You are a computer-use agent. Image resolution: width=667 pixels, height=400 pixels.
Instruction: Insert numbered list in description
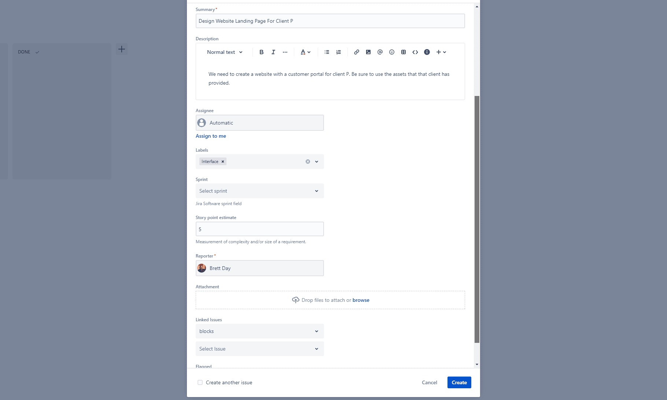click(338, 52)
